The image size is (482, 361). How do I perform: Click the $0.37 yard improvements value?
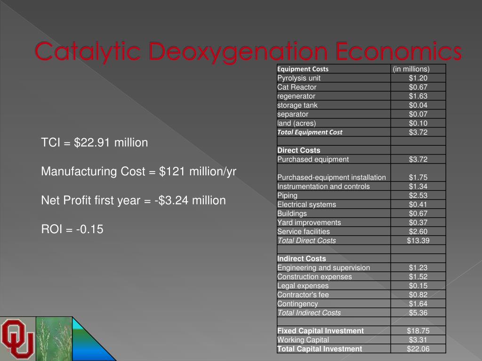coord(418,222)
